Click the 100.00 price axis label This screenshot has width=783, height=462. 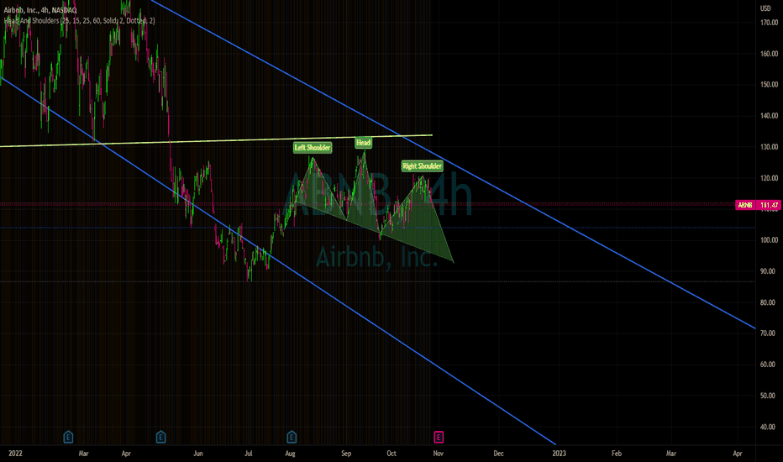[769, 240]
